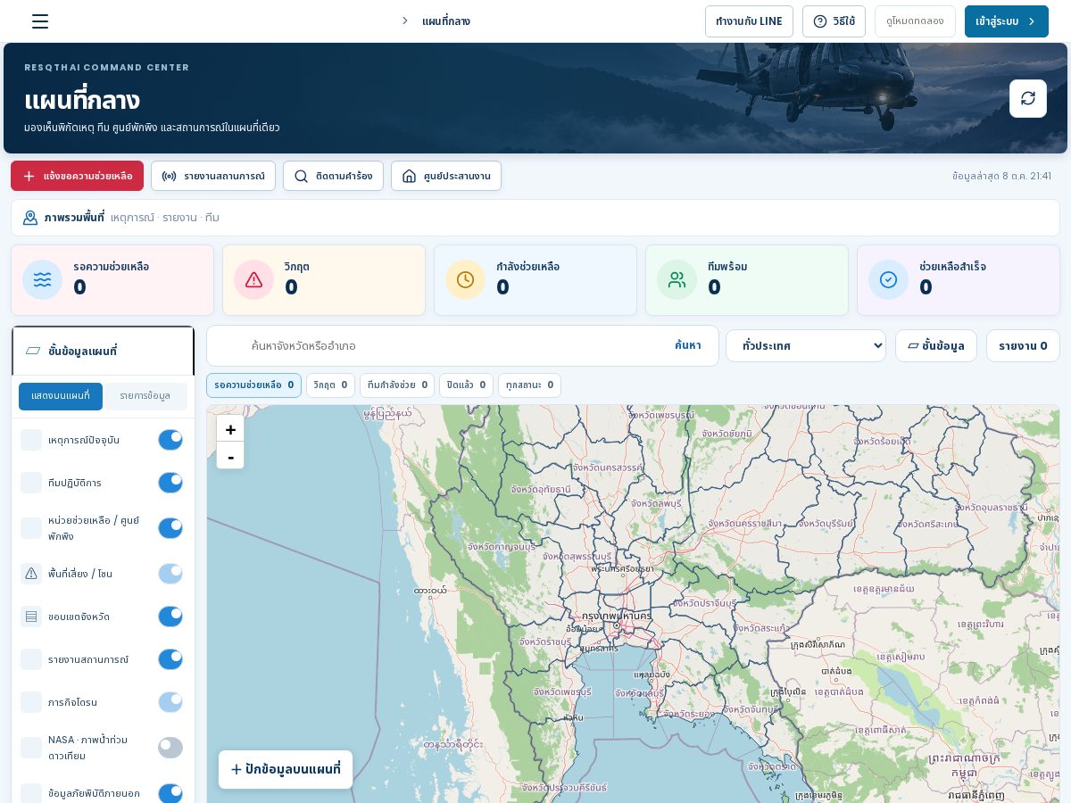This screenshot has height=803, width=1071.
Task: Toggle the ภารกิจโดรน layer switch
Action: (170, 702)
